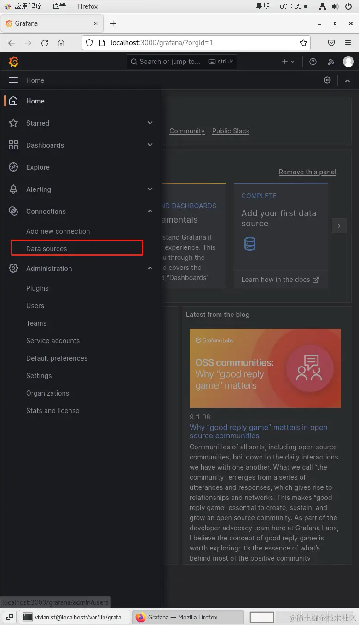Click the Connections icon in the sidebar

13,212
